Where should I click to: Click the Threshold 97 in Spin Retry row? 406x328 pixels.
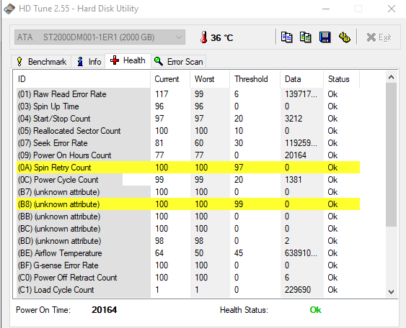click(x=239, y=168)
